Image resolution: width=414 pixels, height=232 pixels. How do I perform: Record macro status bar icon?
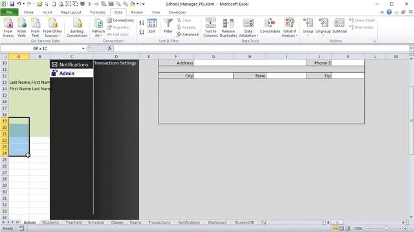click(21, 229)
